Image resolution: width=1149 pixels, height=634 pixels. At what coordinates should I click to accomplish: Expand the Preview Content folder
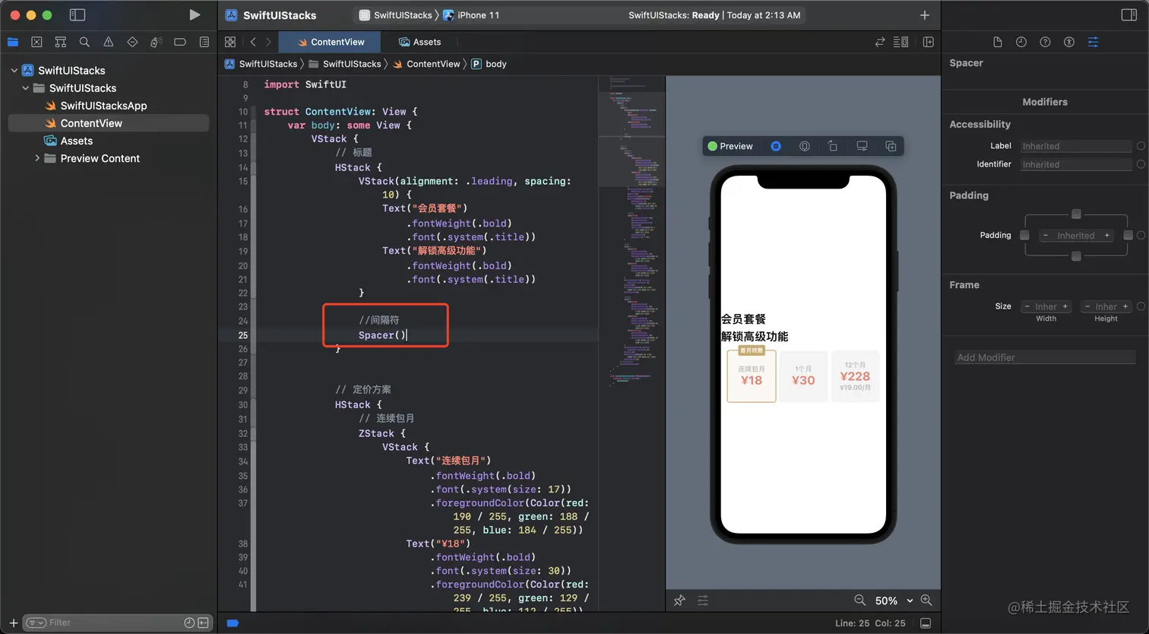[x=36, y=158]
